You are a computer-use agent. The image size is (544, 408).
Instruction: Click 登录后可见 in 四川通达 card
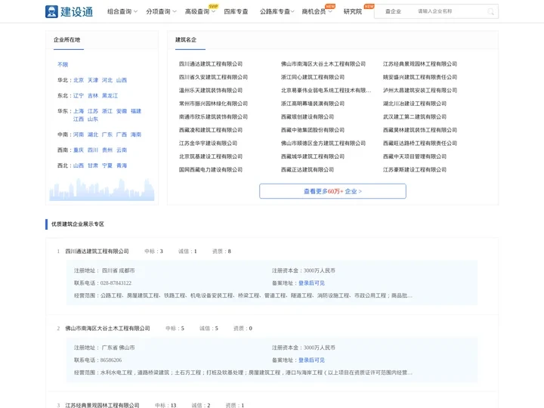pos(311,283)
